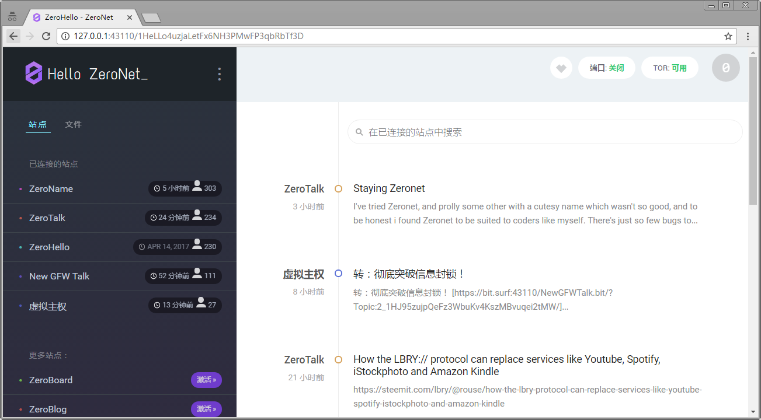This screenshot has height=420, width=761.
Task: Click the circle marker beside the LBRY post
Action: [338, 360]
